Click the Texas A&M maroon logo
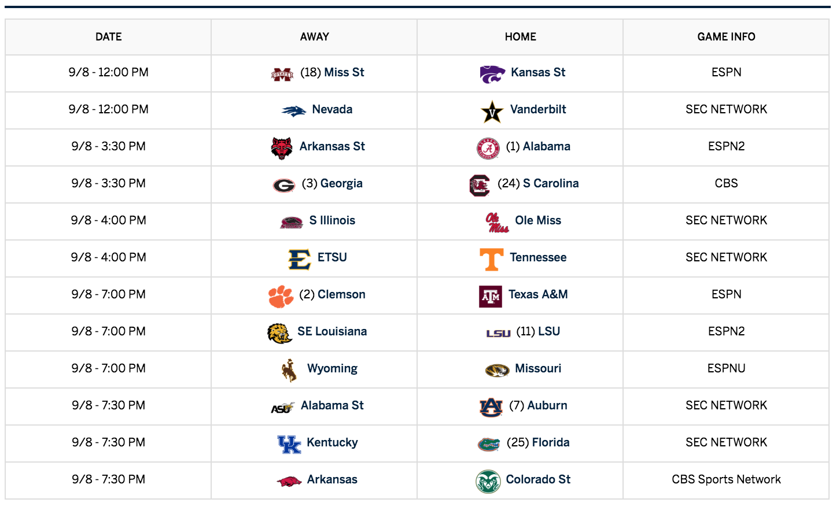 (491, 296)
